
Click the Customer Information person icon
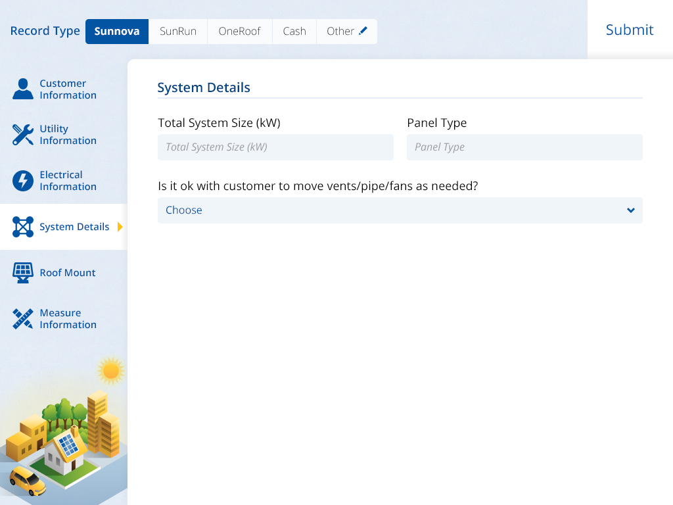[23, 89]
